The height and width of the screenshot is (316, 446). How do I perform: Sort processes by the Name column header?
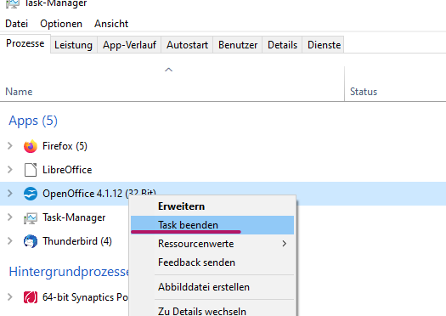[19, 92]
